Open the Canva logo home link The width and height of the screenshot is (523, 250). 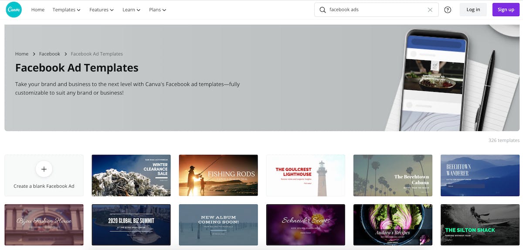coord(14,10)
